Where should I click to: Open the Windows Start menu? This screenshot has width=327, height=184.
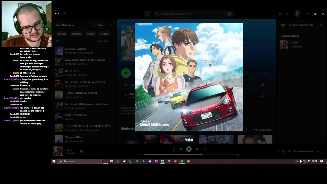[x=54, y=161]
